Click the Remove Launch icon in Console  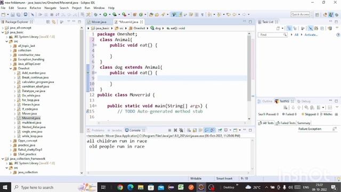tap(175, 130)
